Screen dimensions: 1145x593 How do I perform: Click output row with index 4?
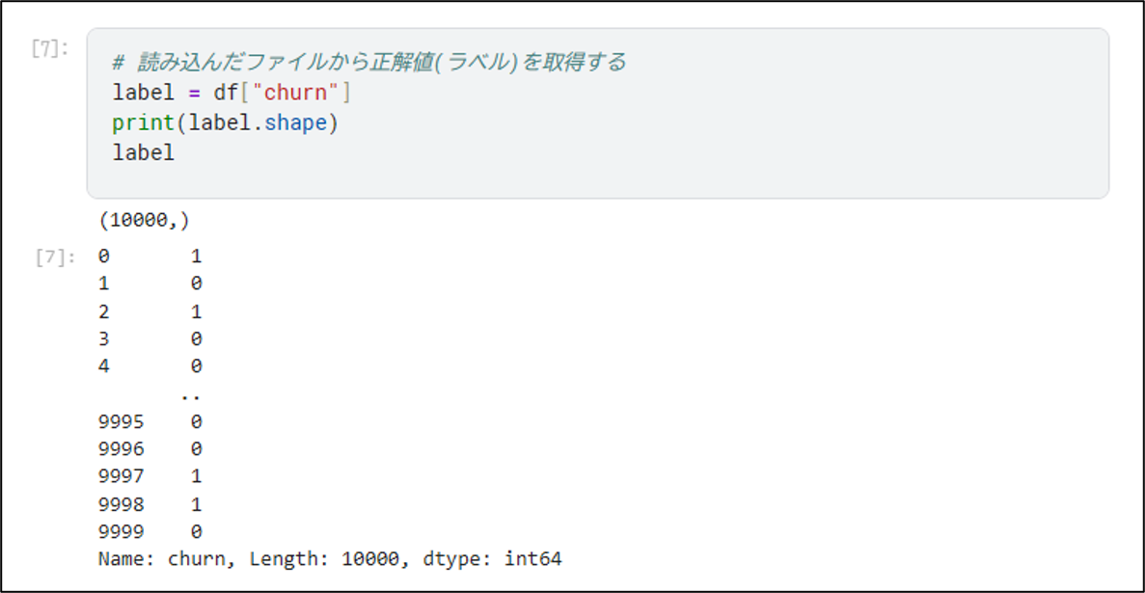pos(150,365)
